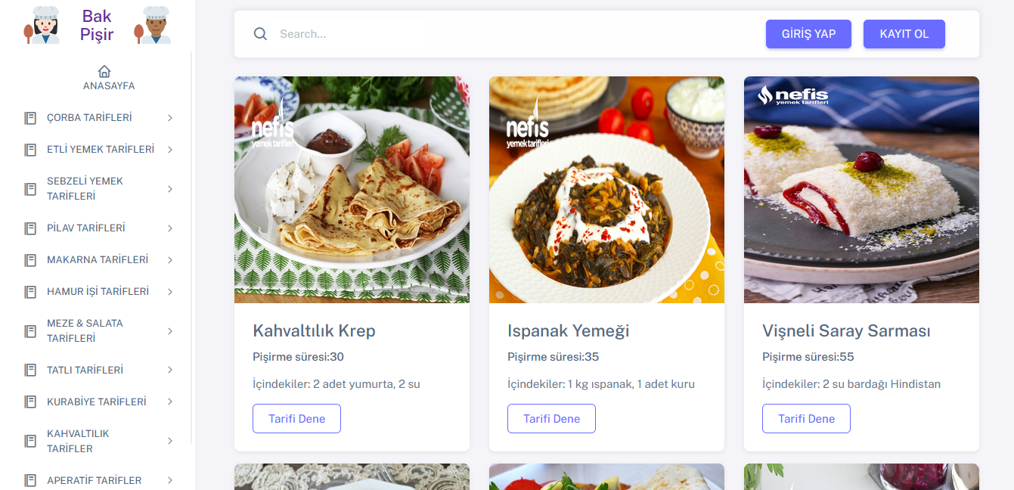Image resolution: width=1014 pixels, height=490 pixels.
Task: Click Tarifi Dene under Kahvaltılık Krep
Action: click(x=296, y=418)
